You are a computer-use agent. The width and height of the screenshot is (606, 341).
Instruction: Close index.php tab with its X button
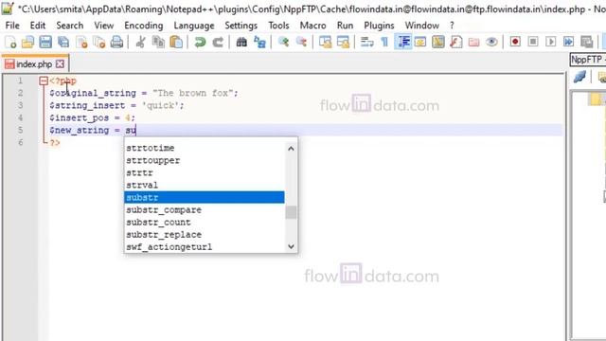tap(60, 63)
